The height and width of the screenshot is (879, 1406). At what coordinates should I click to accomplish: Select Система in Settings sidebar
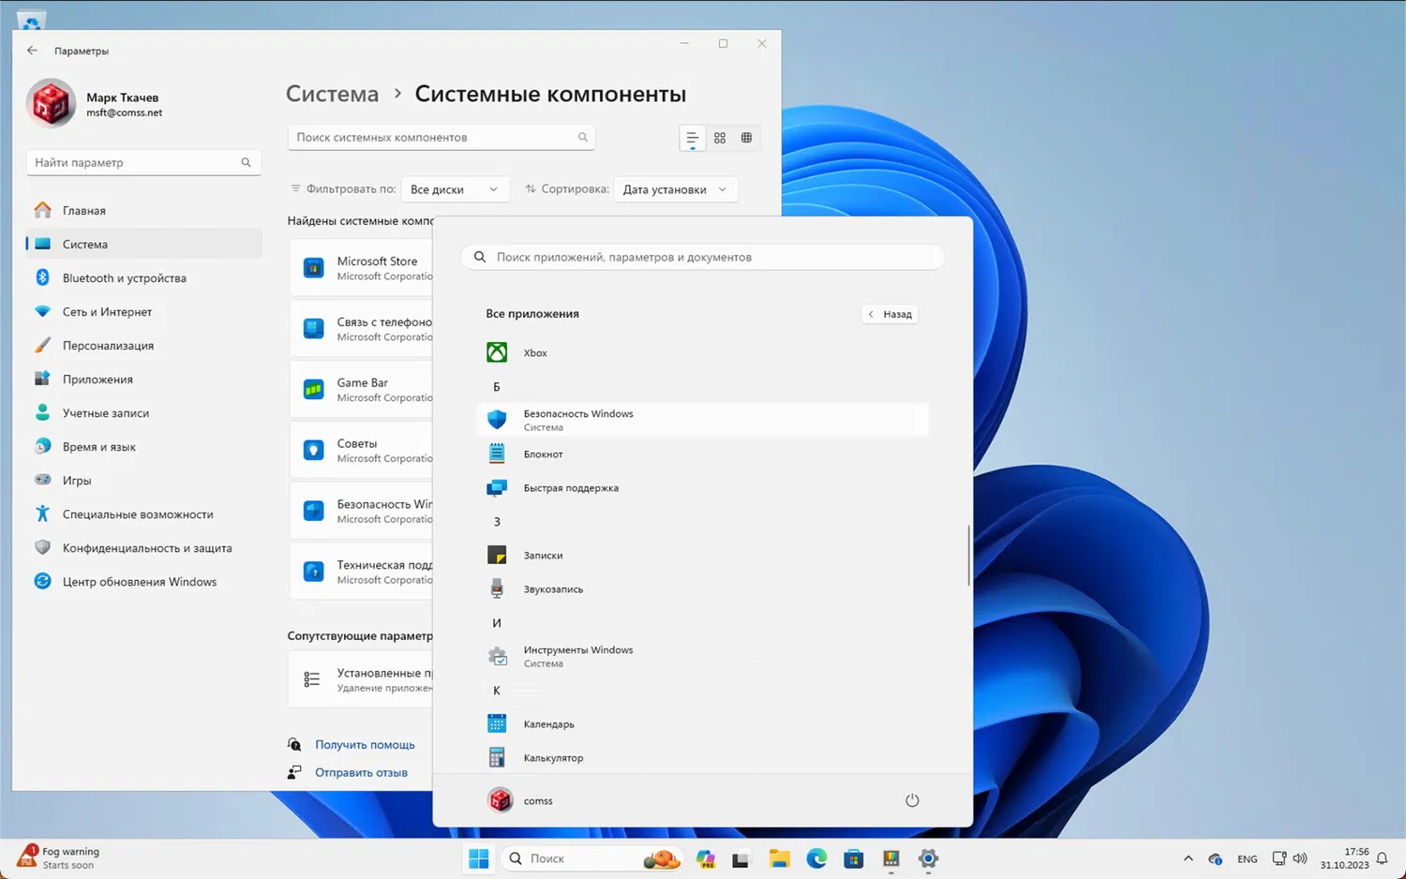[144, 245]
